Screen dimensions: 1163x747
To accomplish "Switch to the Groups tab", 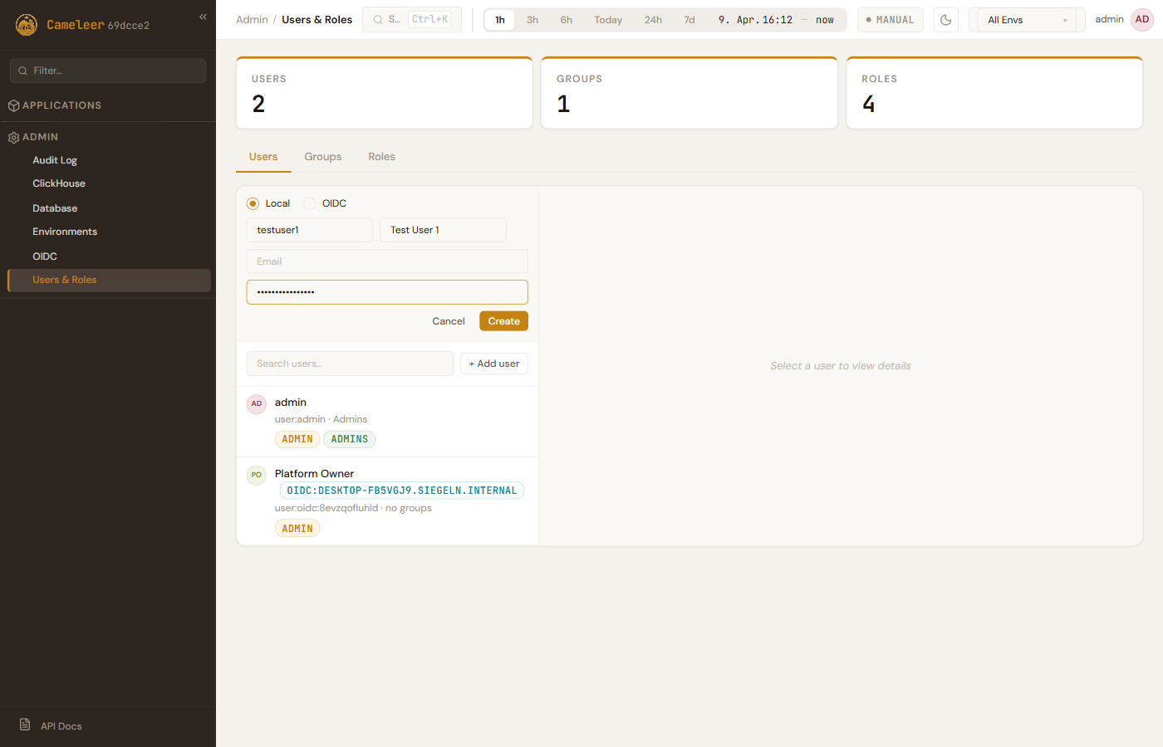I will tap(322, 157).
